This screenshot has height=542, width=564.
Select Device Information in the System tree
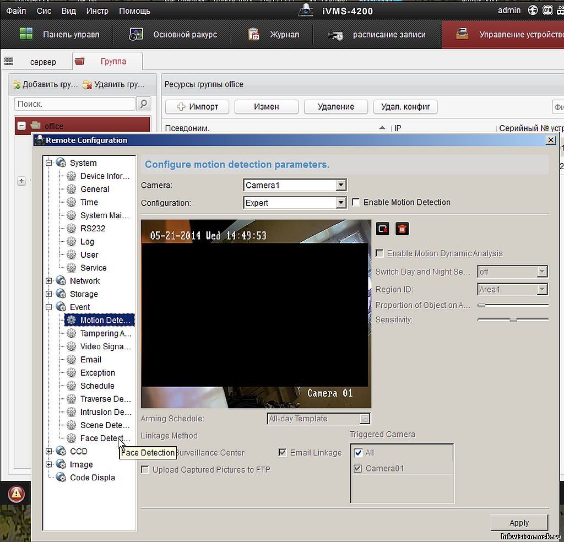tap(105, 176)
